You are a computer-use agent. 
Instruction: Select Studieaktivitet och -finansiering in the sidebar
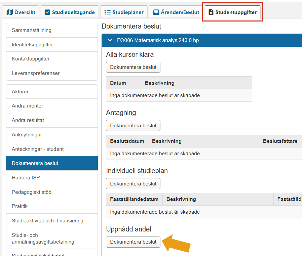(52, 221)
